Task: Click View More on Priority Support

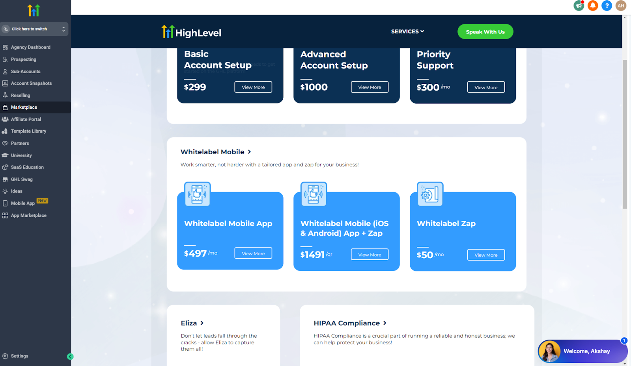Action: click(486, 87)
